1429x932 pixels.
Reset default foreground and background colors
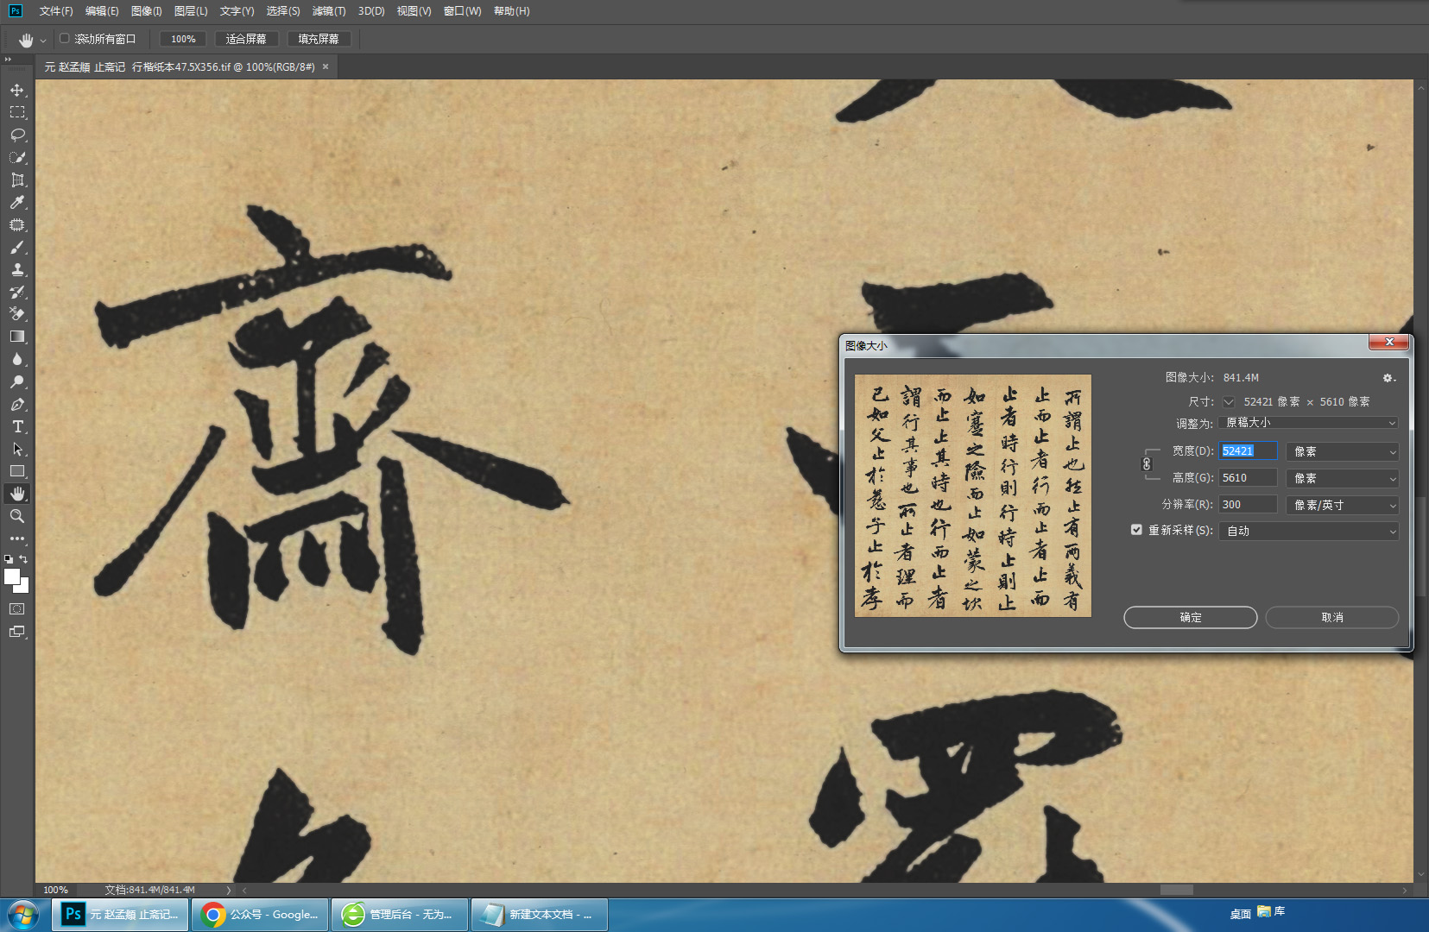click(x=9, y=559)
